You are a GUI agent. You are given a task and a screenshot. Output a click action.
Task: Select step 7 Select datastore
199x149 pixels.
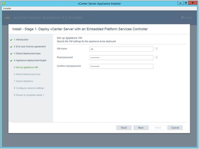(x=23, y=81)
